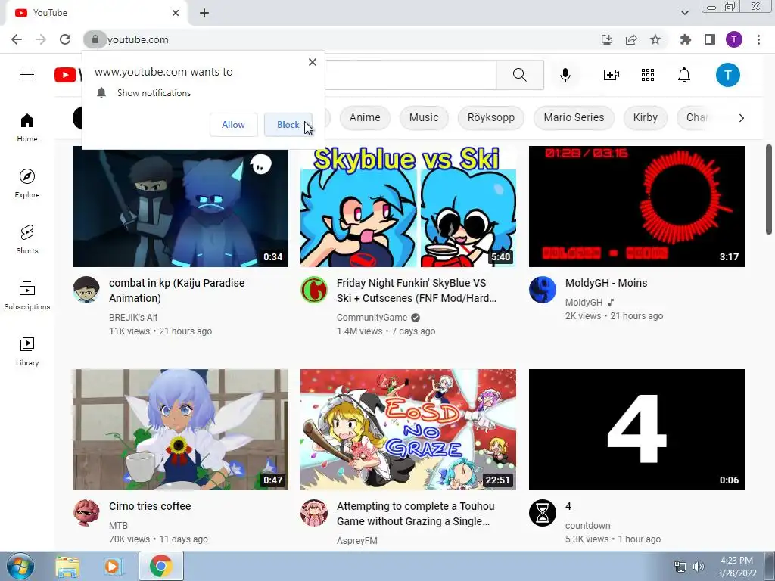The width and height of the screenshot is (775, 581).
Task: Open Library in the sidebar
Action: pos(27,351)
